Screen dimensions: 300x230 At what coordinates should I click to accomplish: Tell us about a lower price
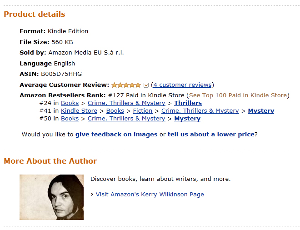pos(211,135)
